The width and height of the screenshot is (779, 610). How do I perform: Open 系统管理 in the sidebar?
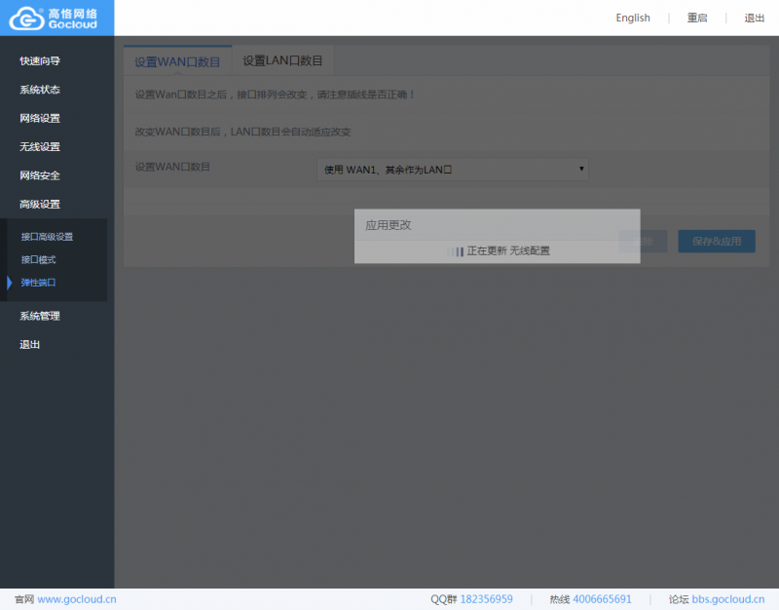tap(40, 317)
